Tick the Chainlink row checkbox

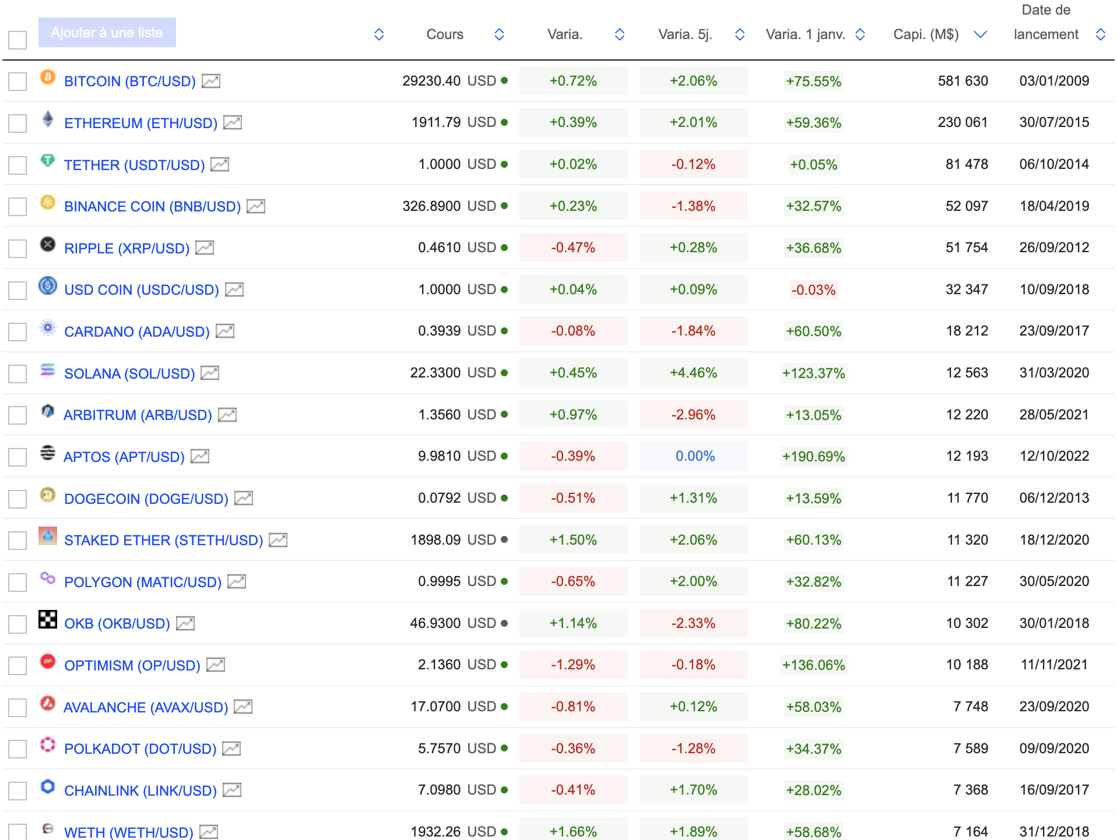click(x=17, y=791)
